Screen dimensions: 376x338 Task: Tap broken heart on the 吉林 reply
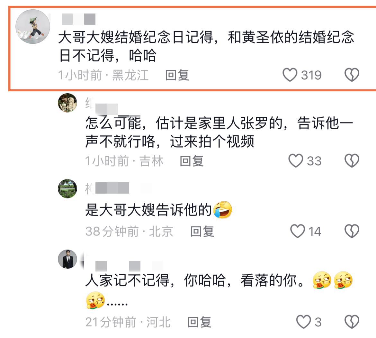[x=352, y=161]
